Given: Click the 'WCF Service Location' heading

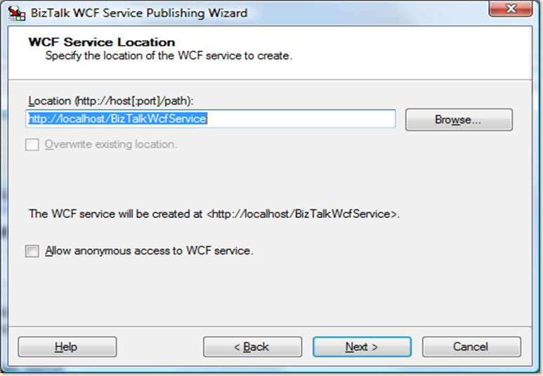Looking at the screenshot, I should 101,42.
